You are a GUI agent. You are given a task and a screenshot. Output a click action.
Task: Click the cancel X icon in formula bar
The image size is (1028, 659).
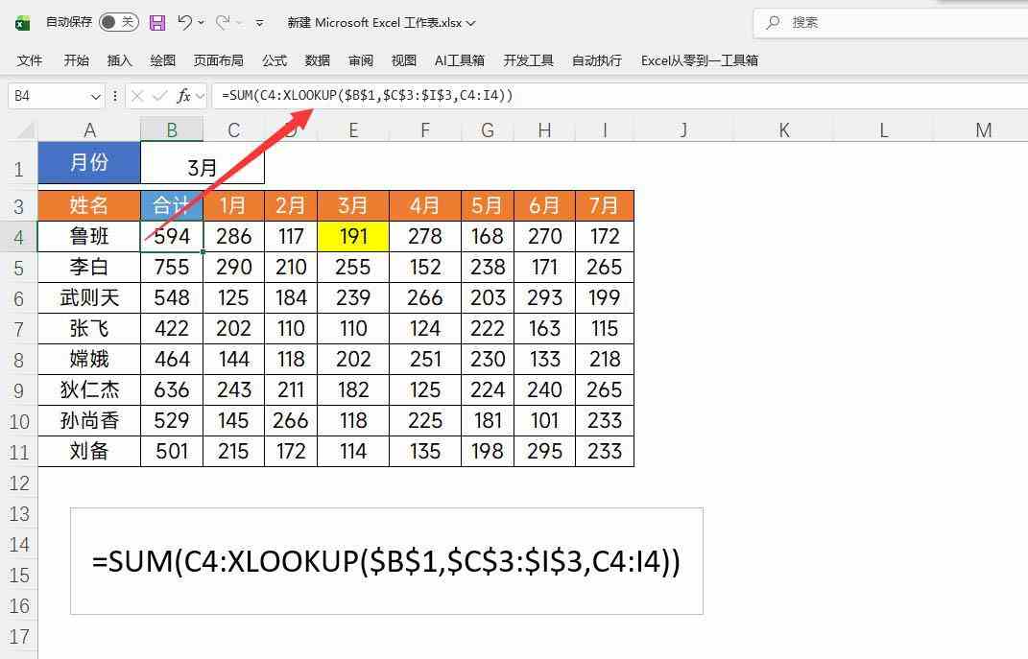137,96
